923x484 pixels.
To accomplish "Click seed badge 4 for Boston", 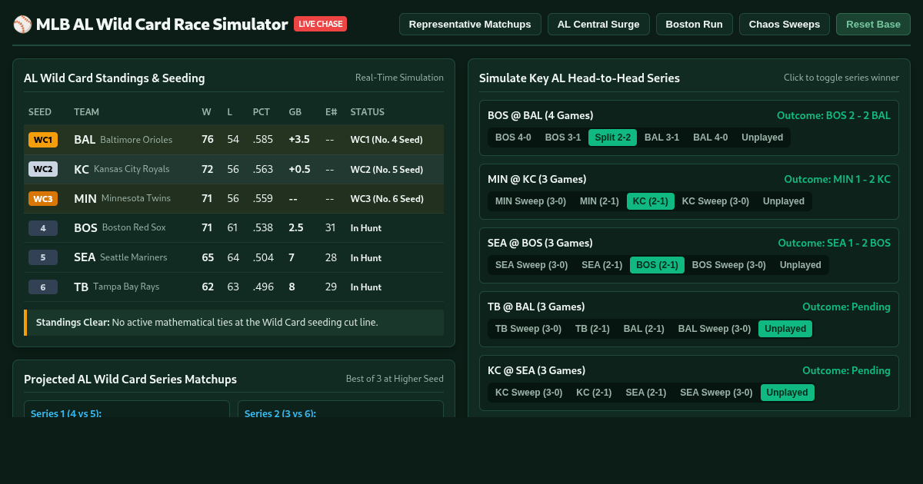I will coord(43,228).
